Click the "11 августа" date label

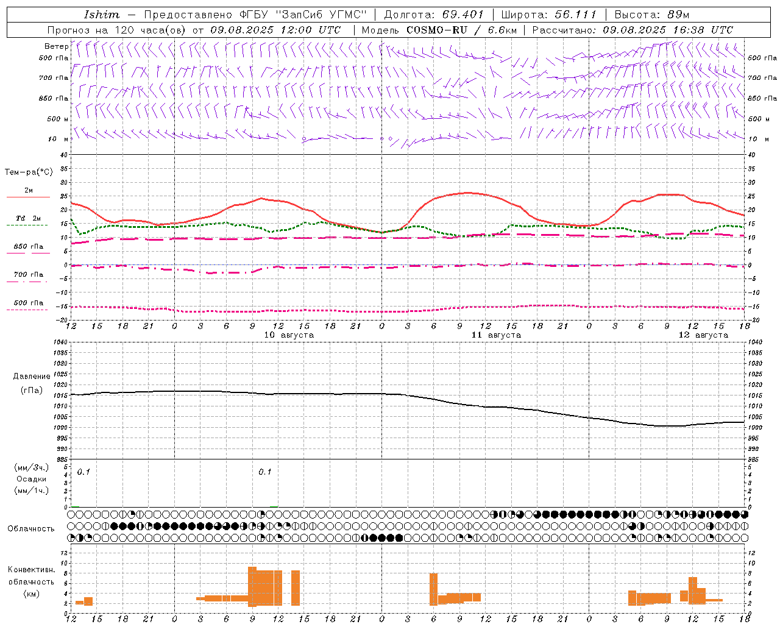(496, 335)
